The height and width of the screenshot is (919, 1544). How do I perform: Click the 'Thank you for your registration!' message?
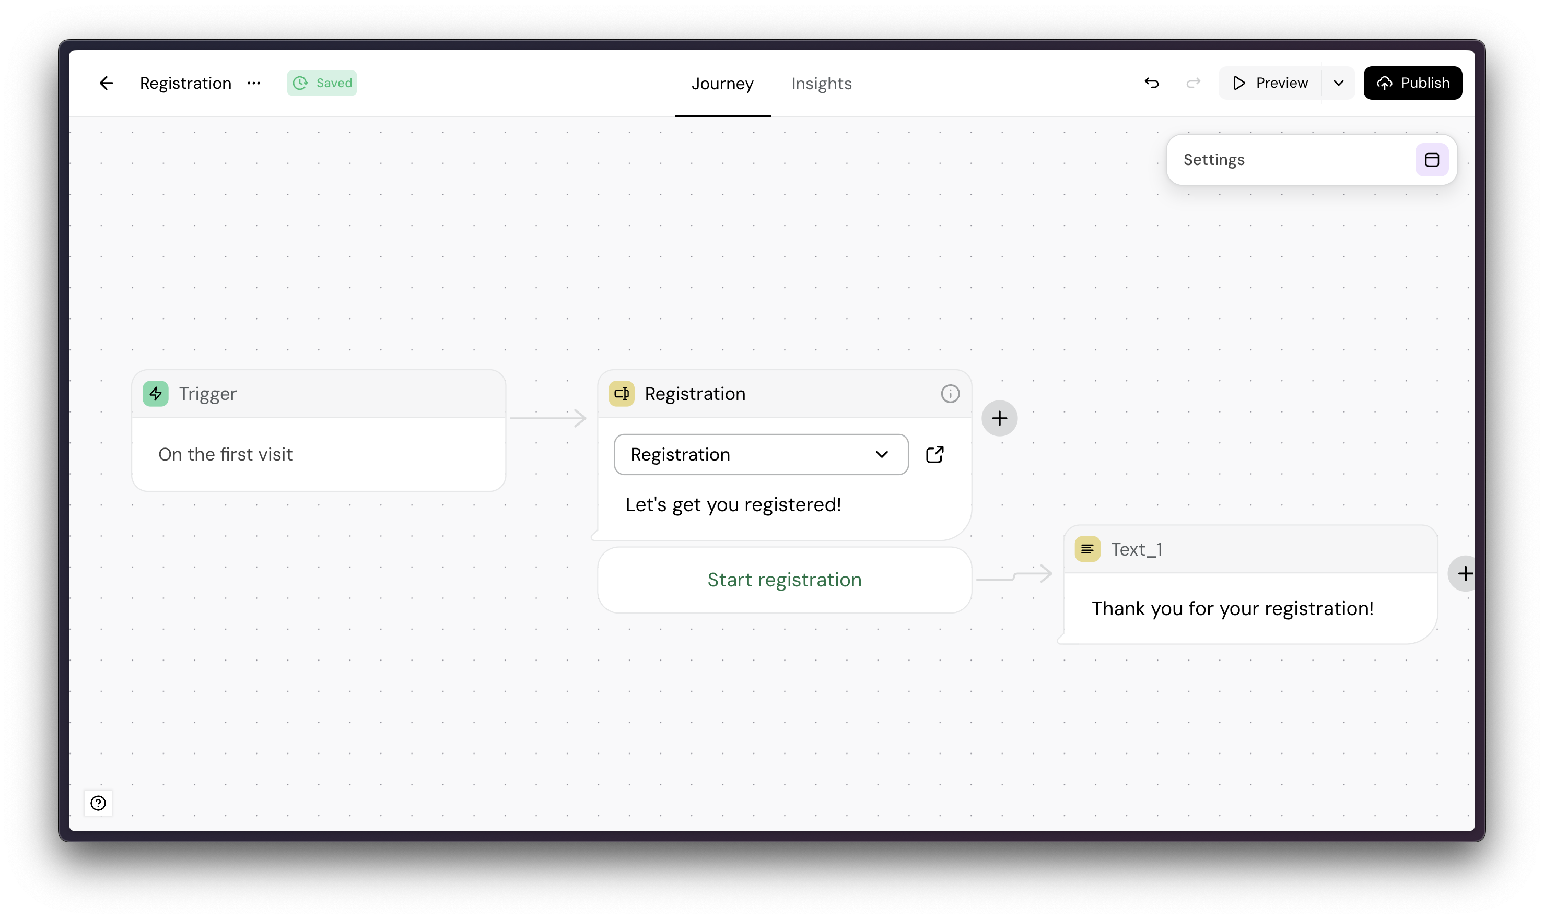tap(1232, 609)
